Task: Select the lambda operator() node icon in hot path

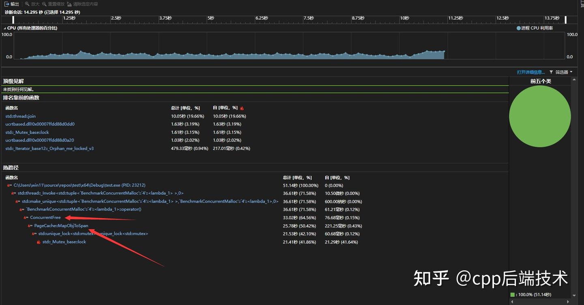Action: point(21,209)
